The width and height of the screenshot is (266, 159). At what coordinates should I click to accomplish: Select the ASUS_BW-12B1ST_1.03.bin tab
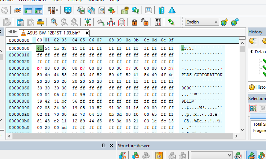[53, 33]
